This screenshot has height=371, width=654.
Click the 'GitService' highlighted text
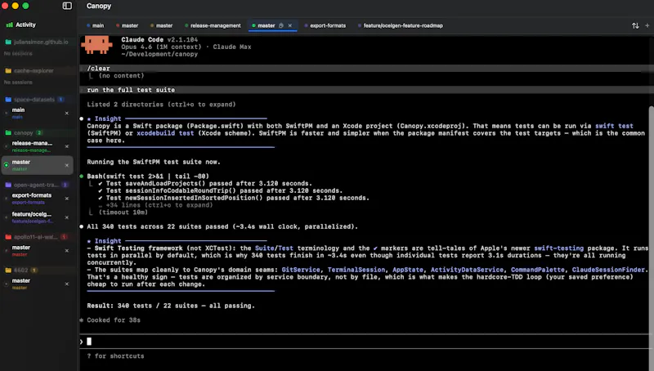pyautogui.click(x=301, y=270)
